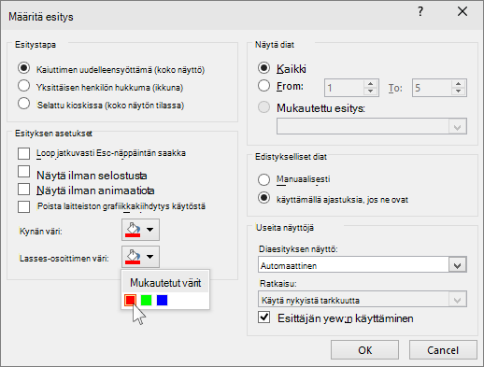Select the From slide range option

263,86
